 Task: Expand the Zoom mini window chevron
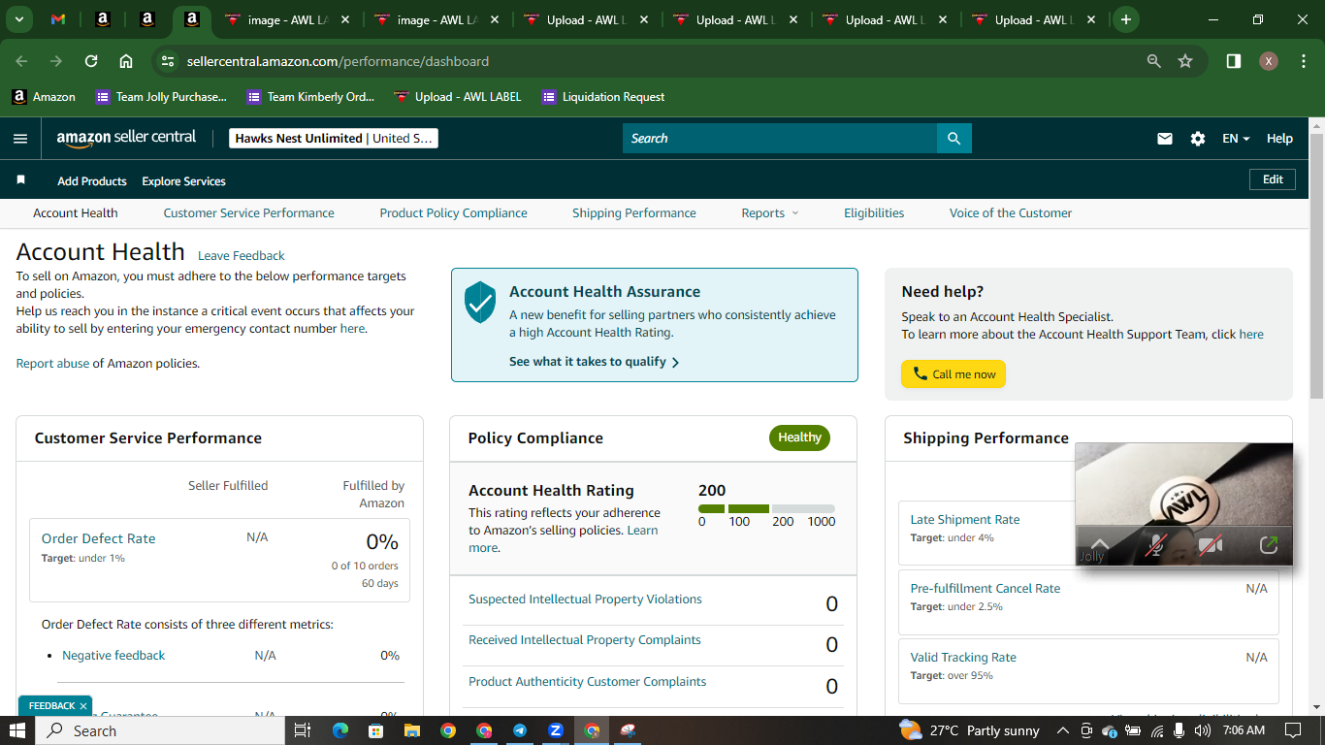point(1100,545)
